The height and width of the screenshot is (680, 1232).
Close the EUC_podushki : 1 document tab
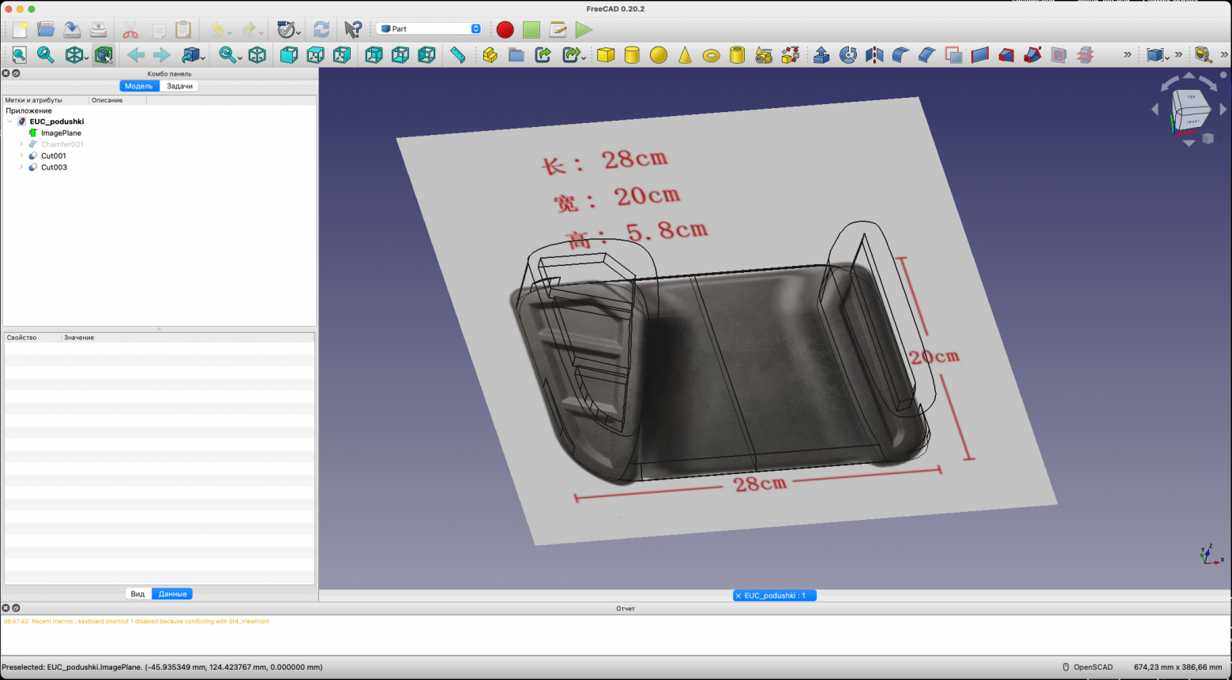click(x=738, y=596)
